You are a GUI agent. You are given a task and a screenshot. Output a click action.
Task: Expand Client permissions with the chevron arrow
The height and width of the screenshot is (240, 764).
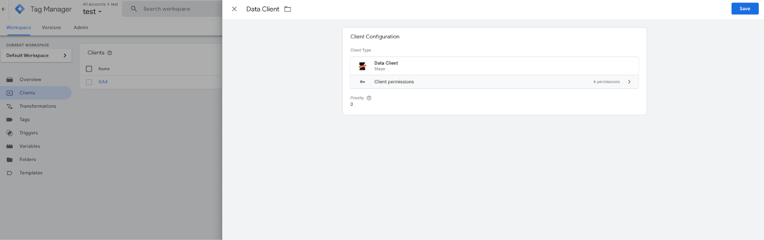pyautogui.click(x=629, y=82)
